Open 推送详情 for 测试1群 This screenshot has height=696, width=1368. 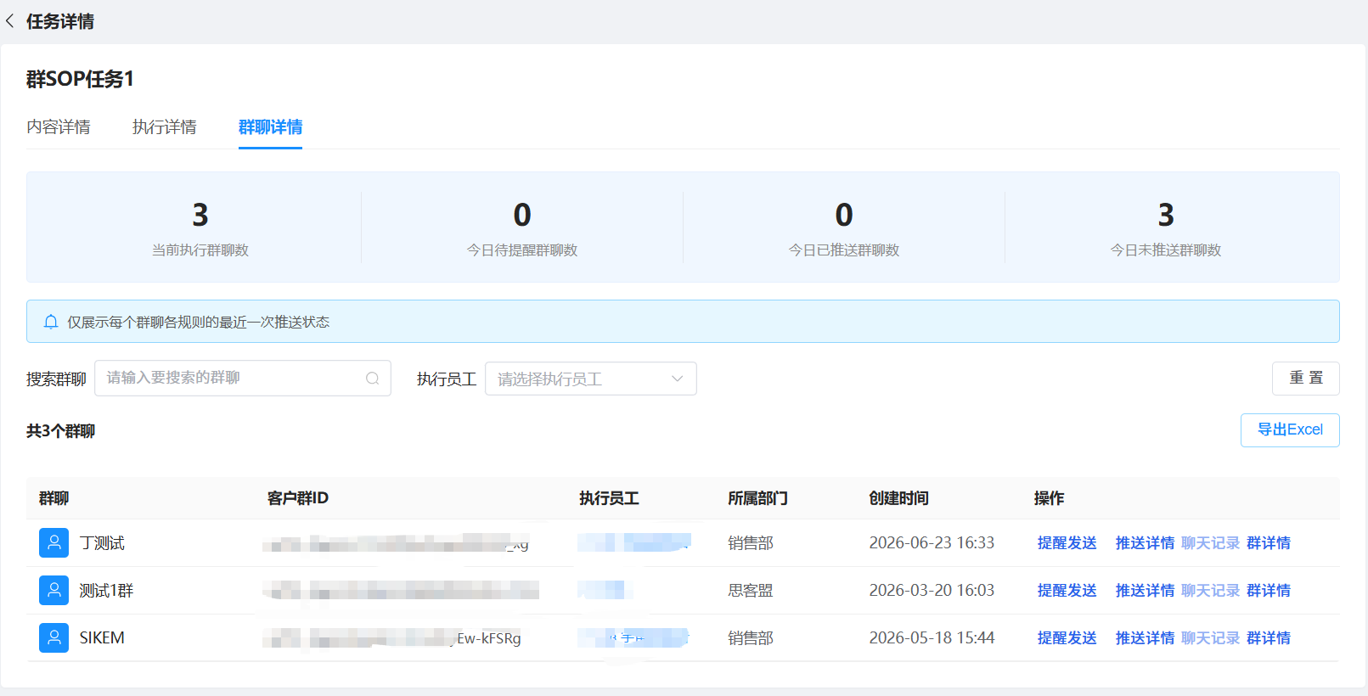1145,591
